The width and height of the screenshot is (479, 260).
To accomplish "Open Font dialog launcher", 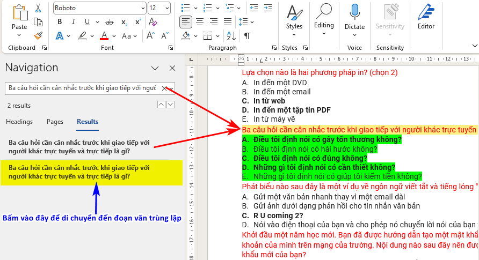I will point(171,48).
